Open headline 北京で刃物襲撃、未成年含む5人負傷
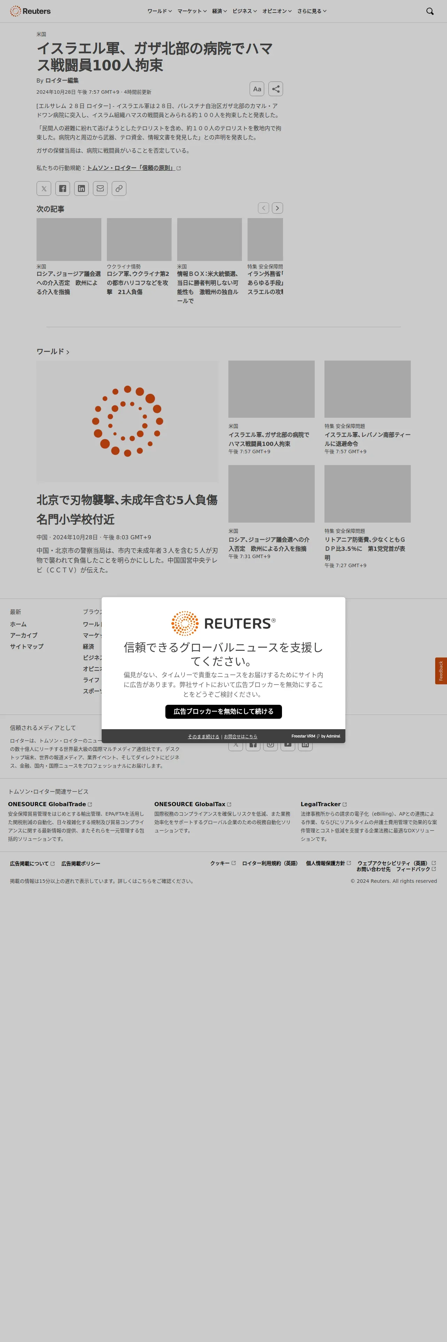The image size is (447, 1342). pos(127,509)
